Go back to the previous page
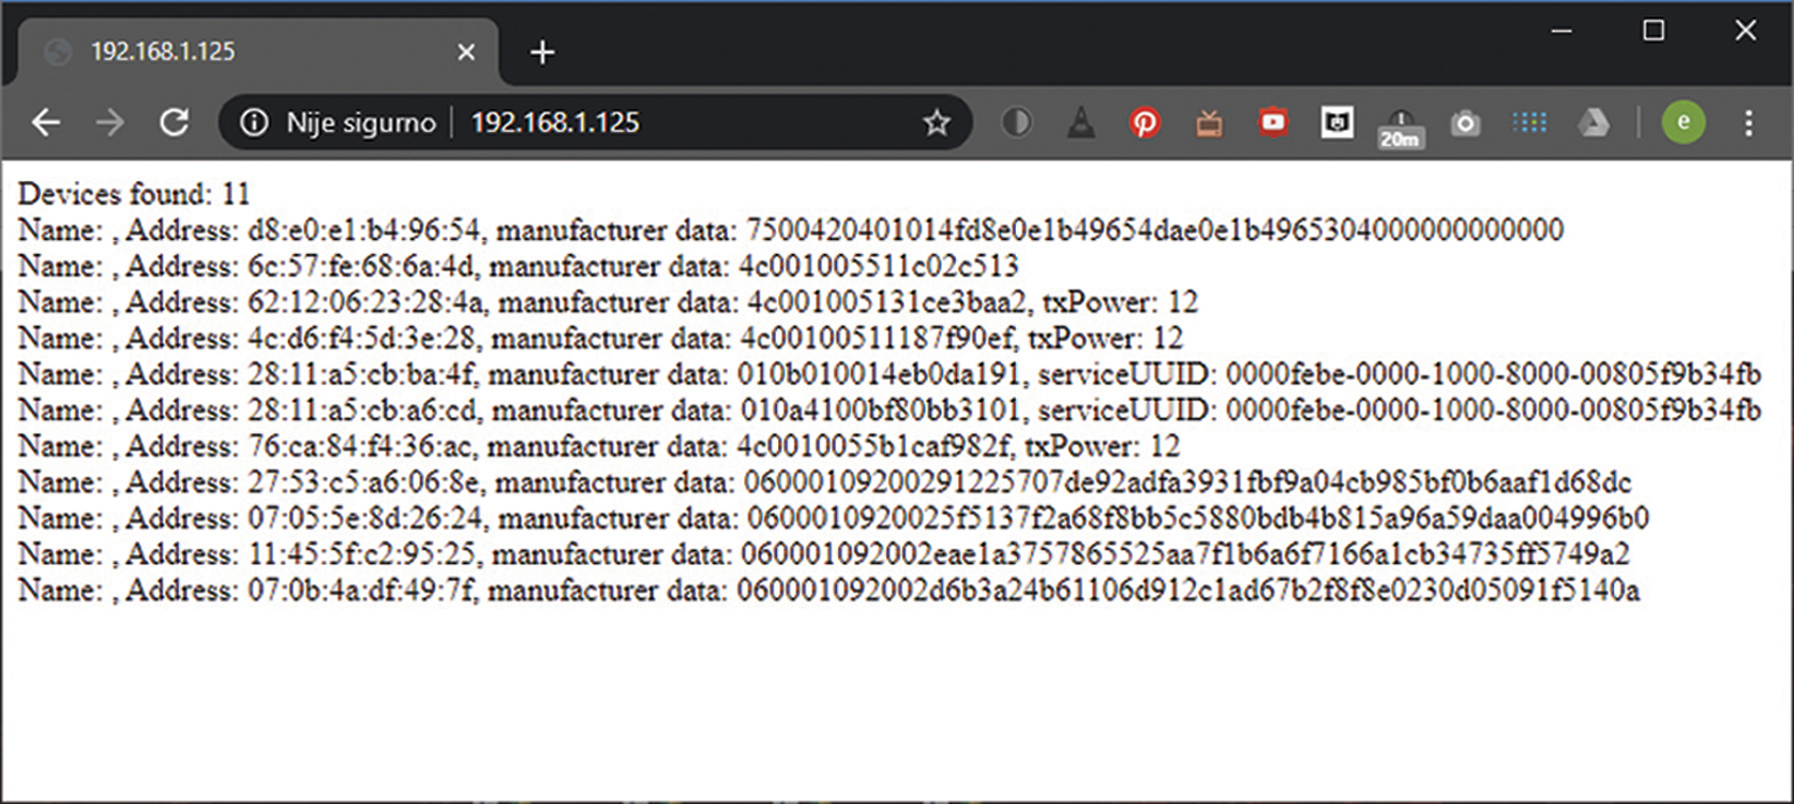Screen dimensions: 1794x804 coord(46,122)
